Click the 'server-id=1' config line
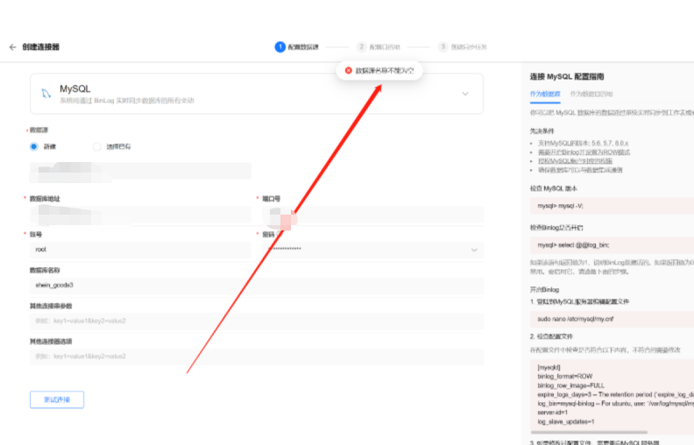Image resolution: width=694 pixels, height=445 pixels. pyautogui.click(x=552, y=413)
